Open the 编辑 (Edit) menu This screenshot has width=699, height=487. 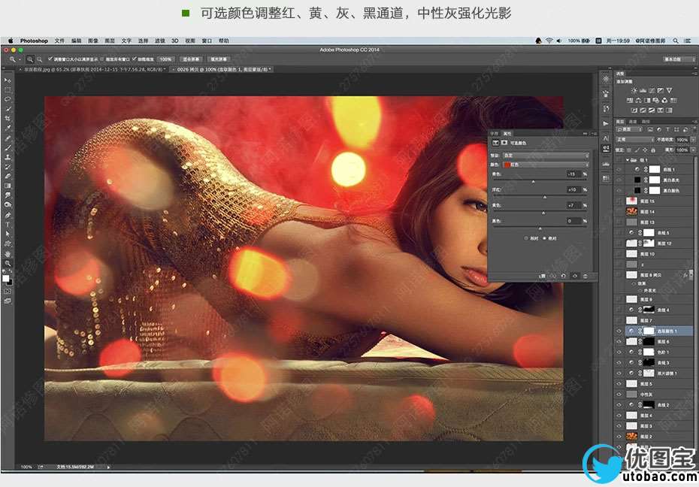76,41
